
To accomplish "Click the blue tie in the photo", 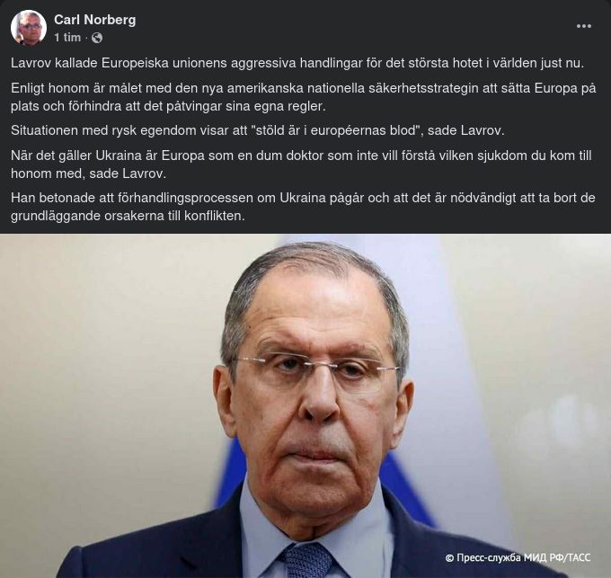I will (x=307, y=560).
